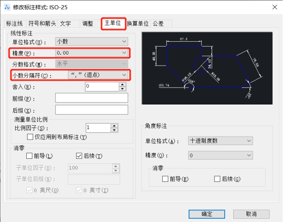The height and width of the screenshot is (222, 283).
Task: Increase 比例因子 with up spinner arrow
Action: click(114, 126)
